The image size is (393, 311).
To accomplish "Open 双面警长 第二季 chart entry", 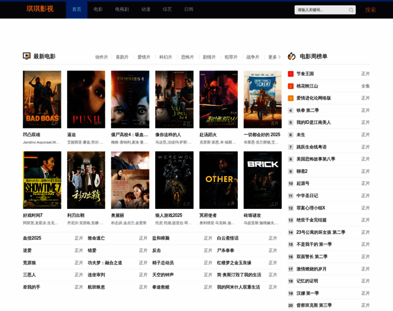I will (x=312, y=257).
